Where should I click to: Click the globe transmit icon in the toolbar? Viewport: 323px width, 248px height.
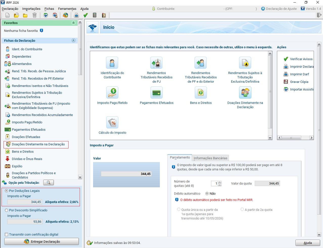(66, 15)
